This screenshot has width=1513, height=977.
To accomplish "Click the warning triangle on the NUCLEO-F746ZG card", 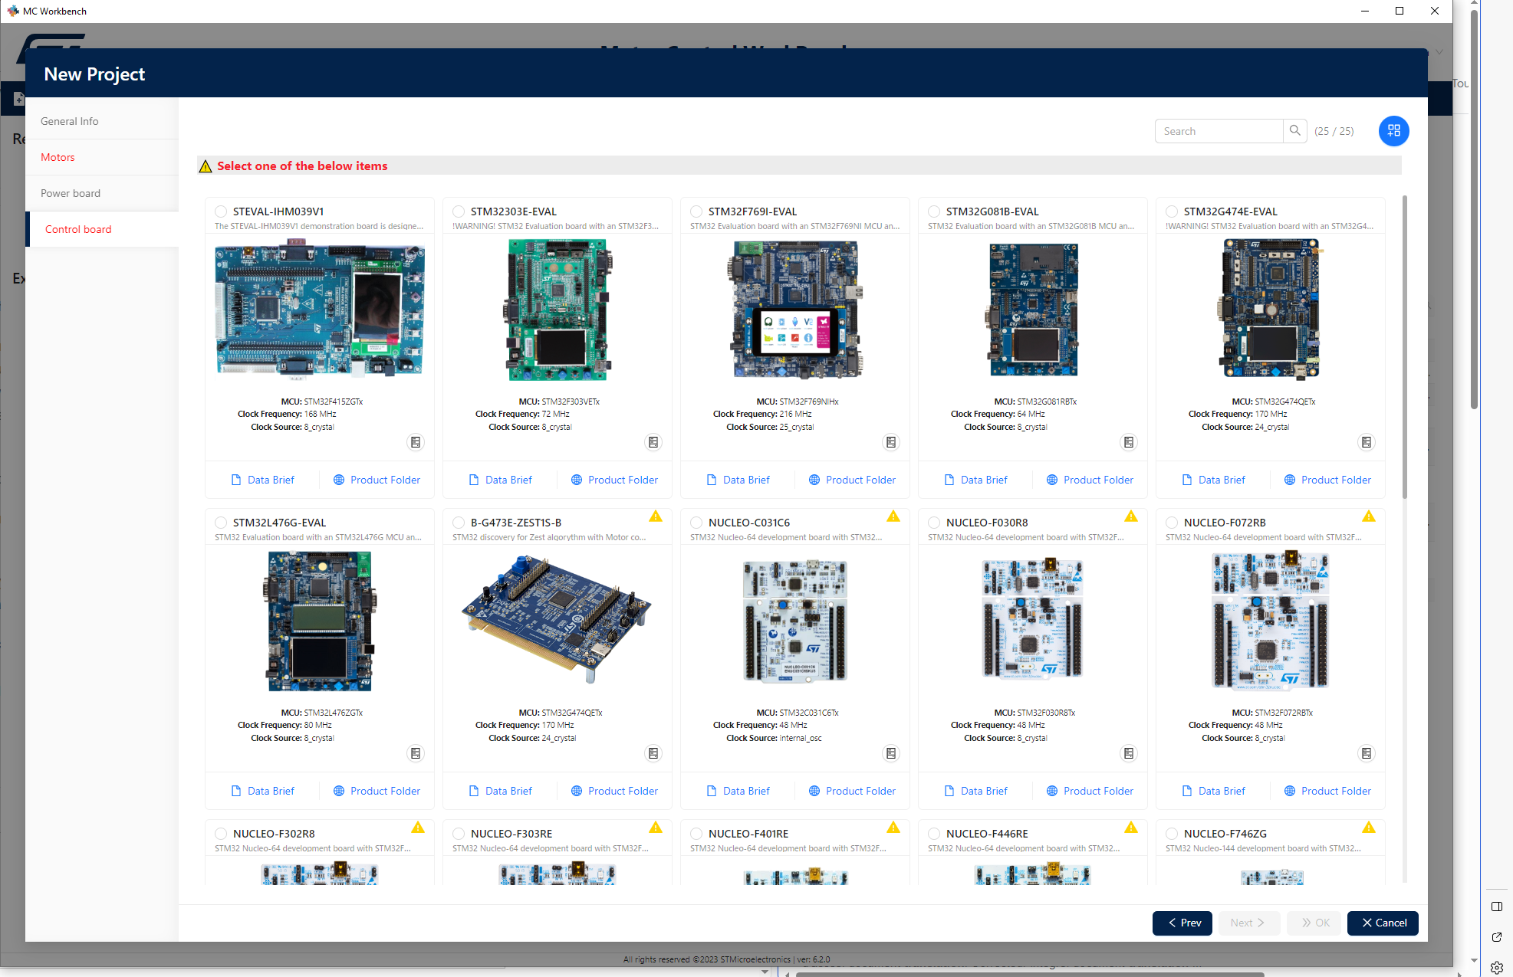I will [1369, 828].
